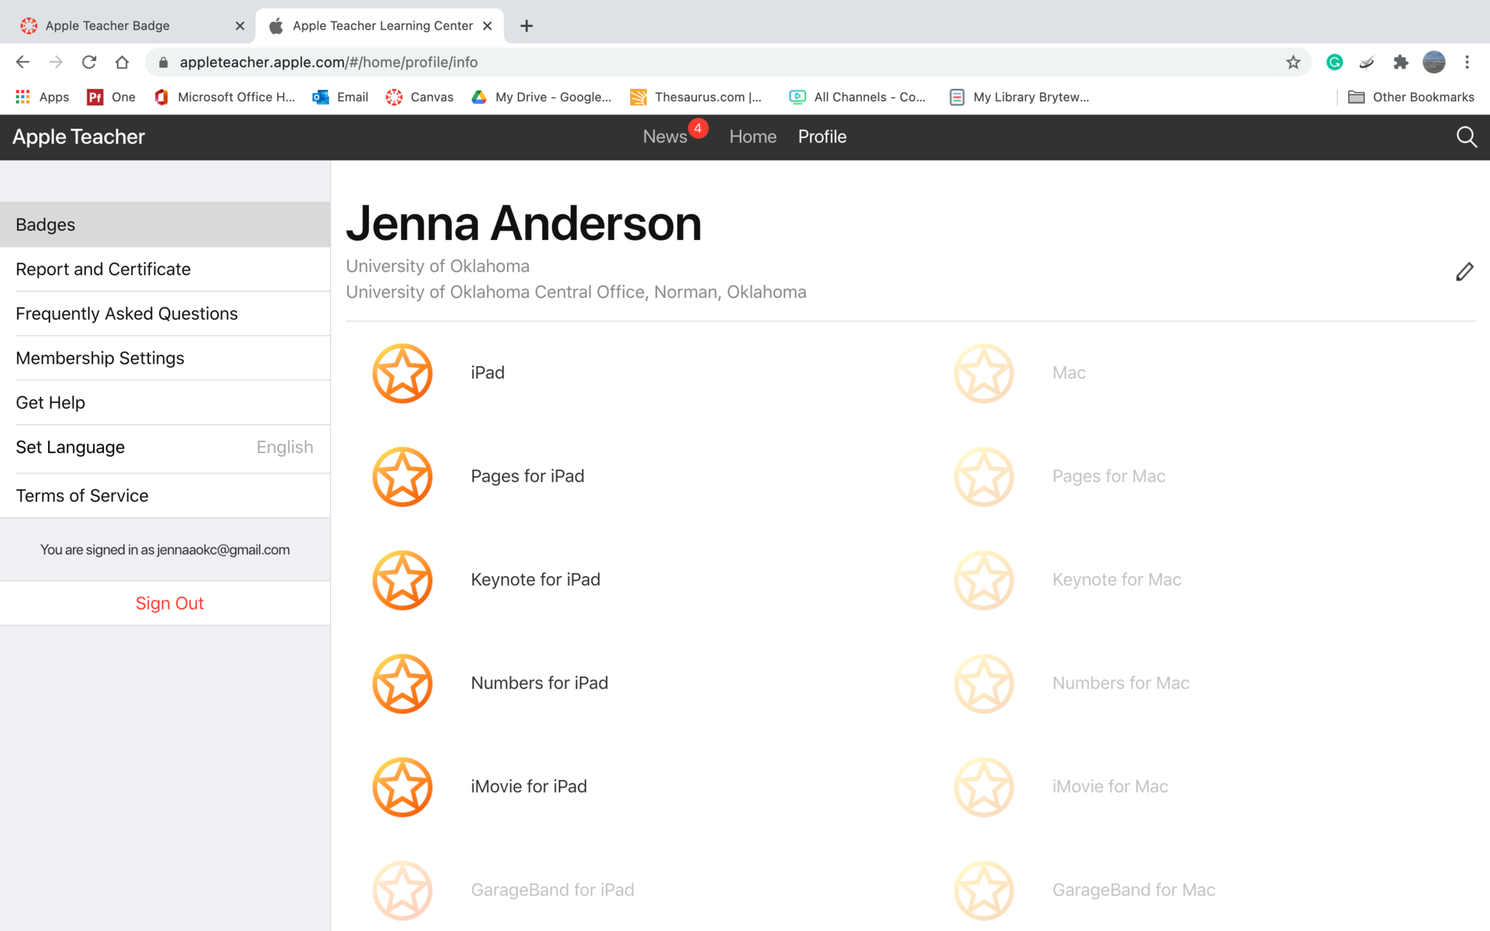Click the iPad badge star icon

tap(402, 373)
